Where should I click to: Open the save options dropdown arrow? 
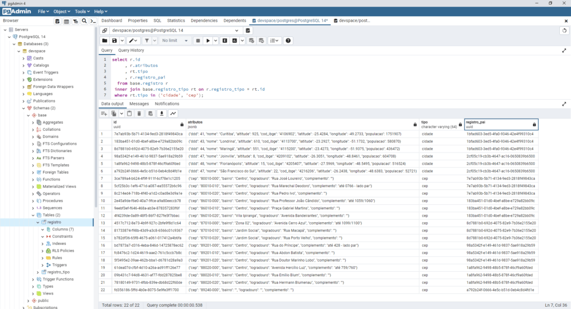tap(122, 41)
